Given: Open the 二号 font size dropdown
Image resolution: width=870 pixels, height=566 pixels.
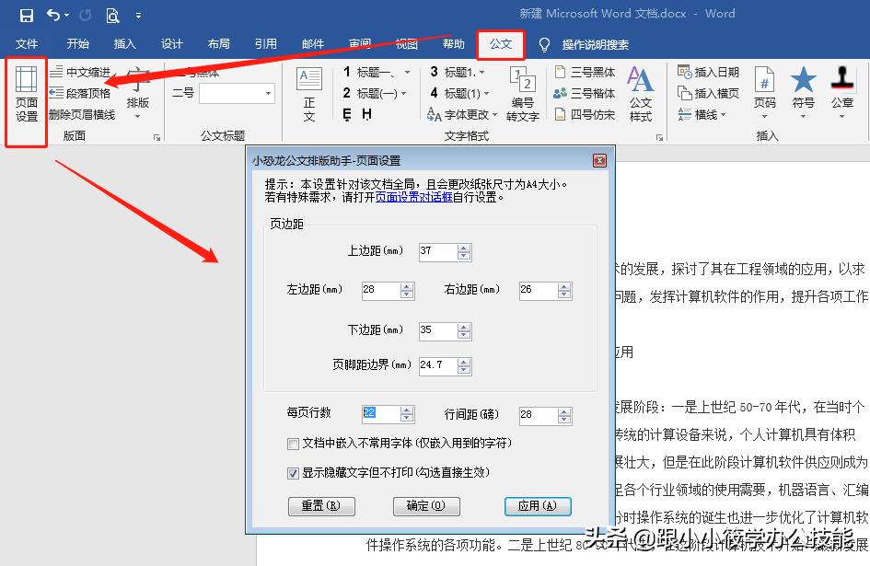Looking at the screenshot, I should pyautogui.click(x=266, y=93).
